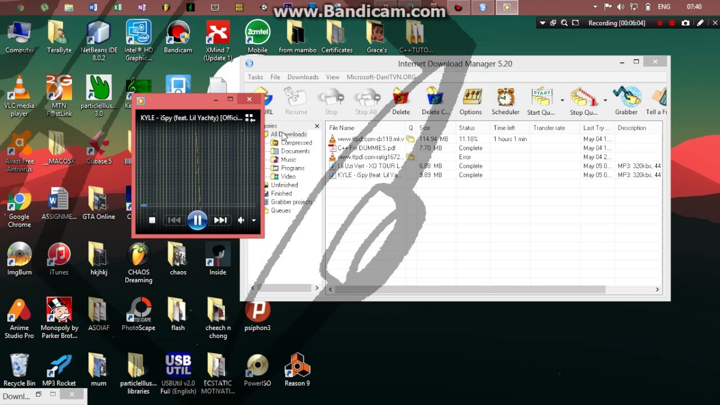Select the Grabber projects category
Screen dimensions: 720x405
click(x=291, y=202)
